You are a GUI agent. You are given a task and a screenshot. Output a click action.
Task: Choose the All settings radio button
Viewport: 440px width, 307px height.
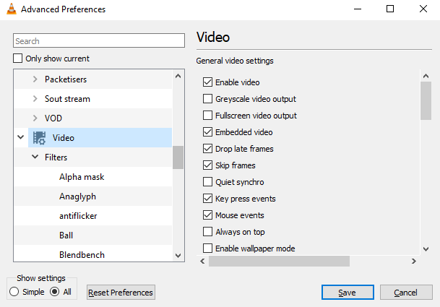click(x=54, y=292)
